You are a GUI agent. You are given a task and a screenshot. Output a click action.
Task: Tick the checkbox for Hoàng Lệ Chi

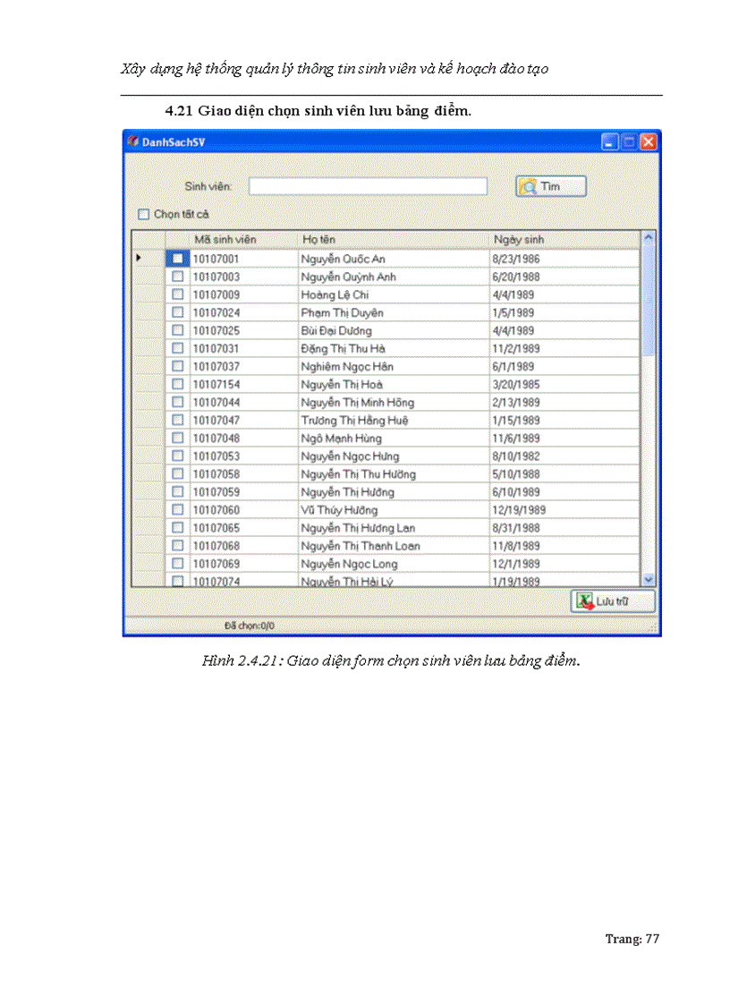pyautogui.click(x=177, y=294)
